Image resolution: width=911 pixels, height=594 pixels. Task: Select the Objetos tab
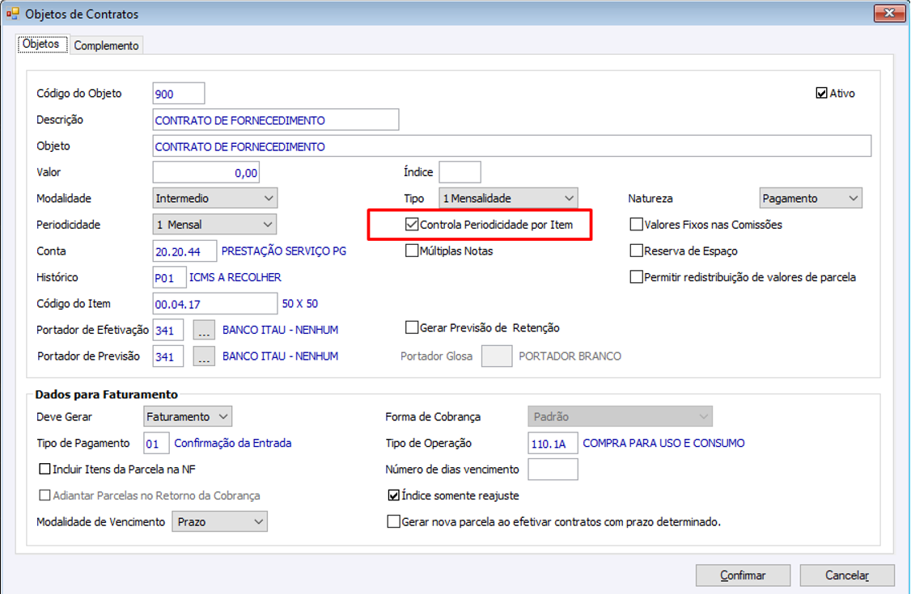[42, 44]
